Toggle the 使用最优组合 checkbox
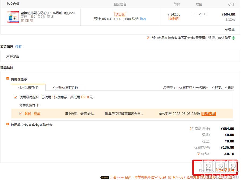241x181 pixels. point(15,97)
